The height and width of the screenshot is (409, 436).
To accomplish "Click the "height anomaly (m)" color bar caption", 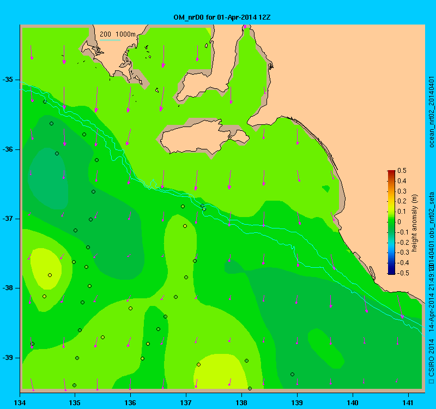I will [x=415, y=223].
